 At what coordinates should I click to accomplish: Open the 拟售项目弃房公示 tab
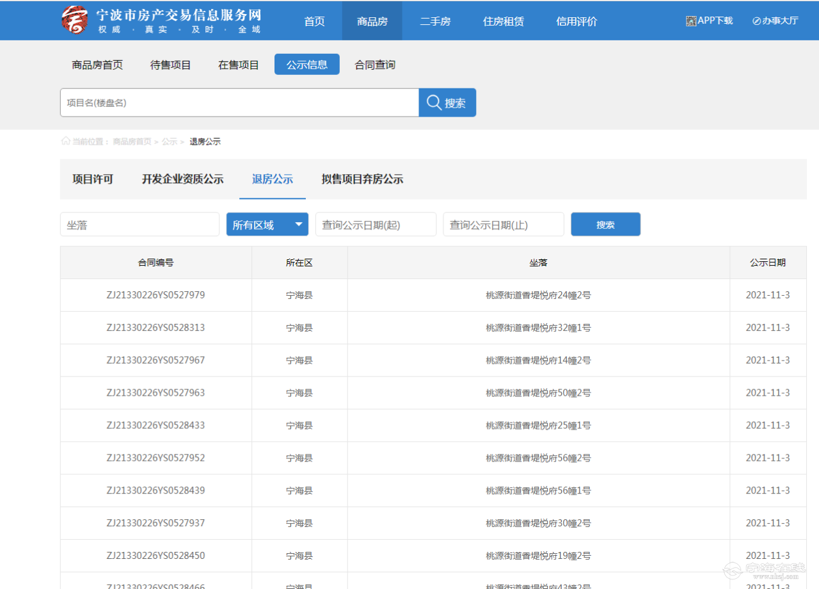click(362, 179)
